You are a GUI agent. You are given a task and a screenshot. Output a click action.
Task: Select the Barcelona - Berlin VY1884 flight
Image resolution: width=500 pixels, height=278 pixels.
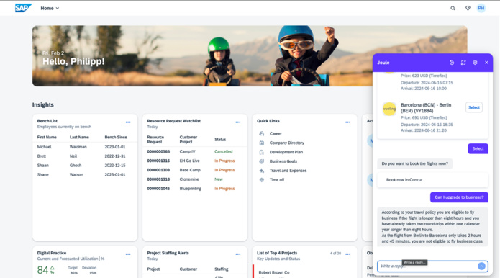pos(474,107)
